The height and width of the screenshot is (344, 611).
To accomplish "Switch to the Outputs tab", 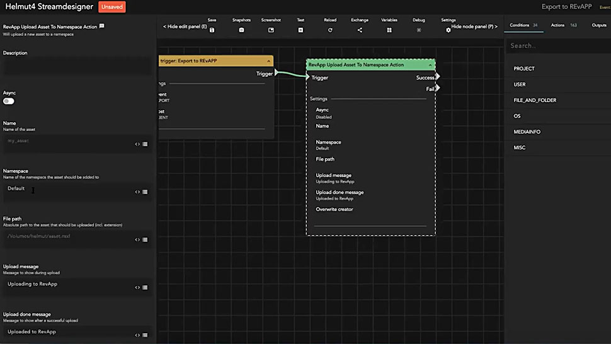I will tap(599, 25).
